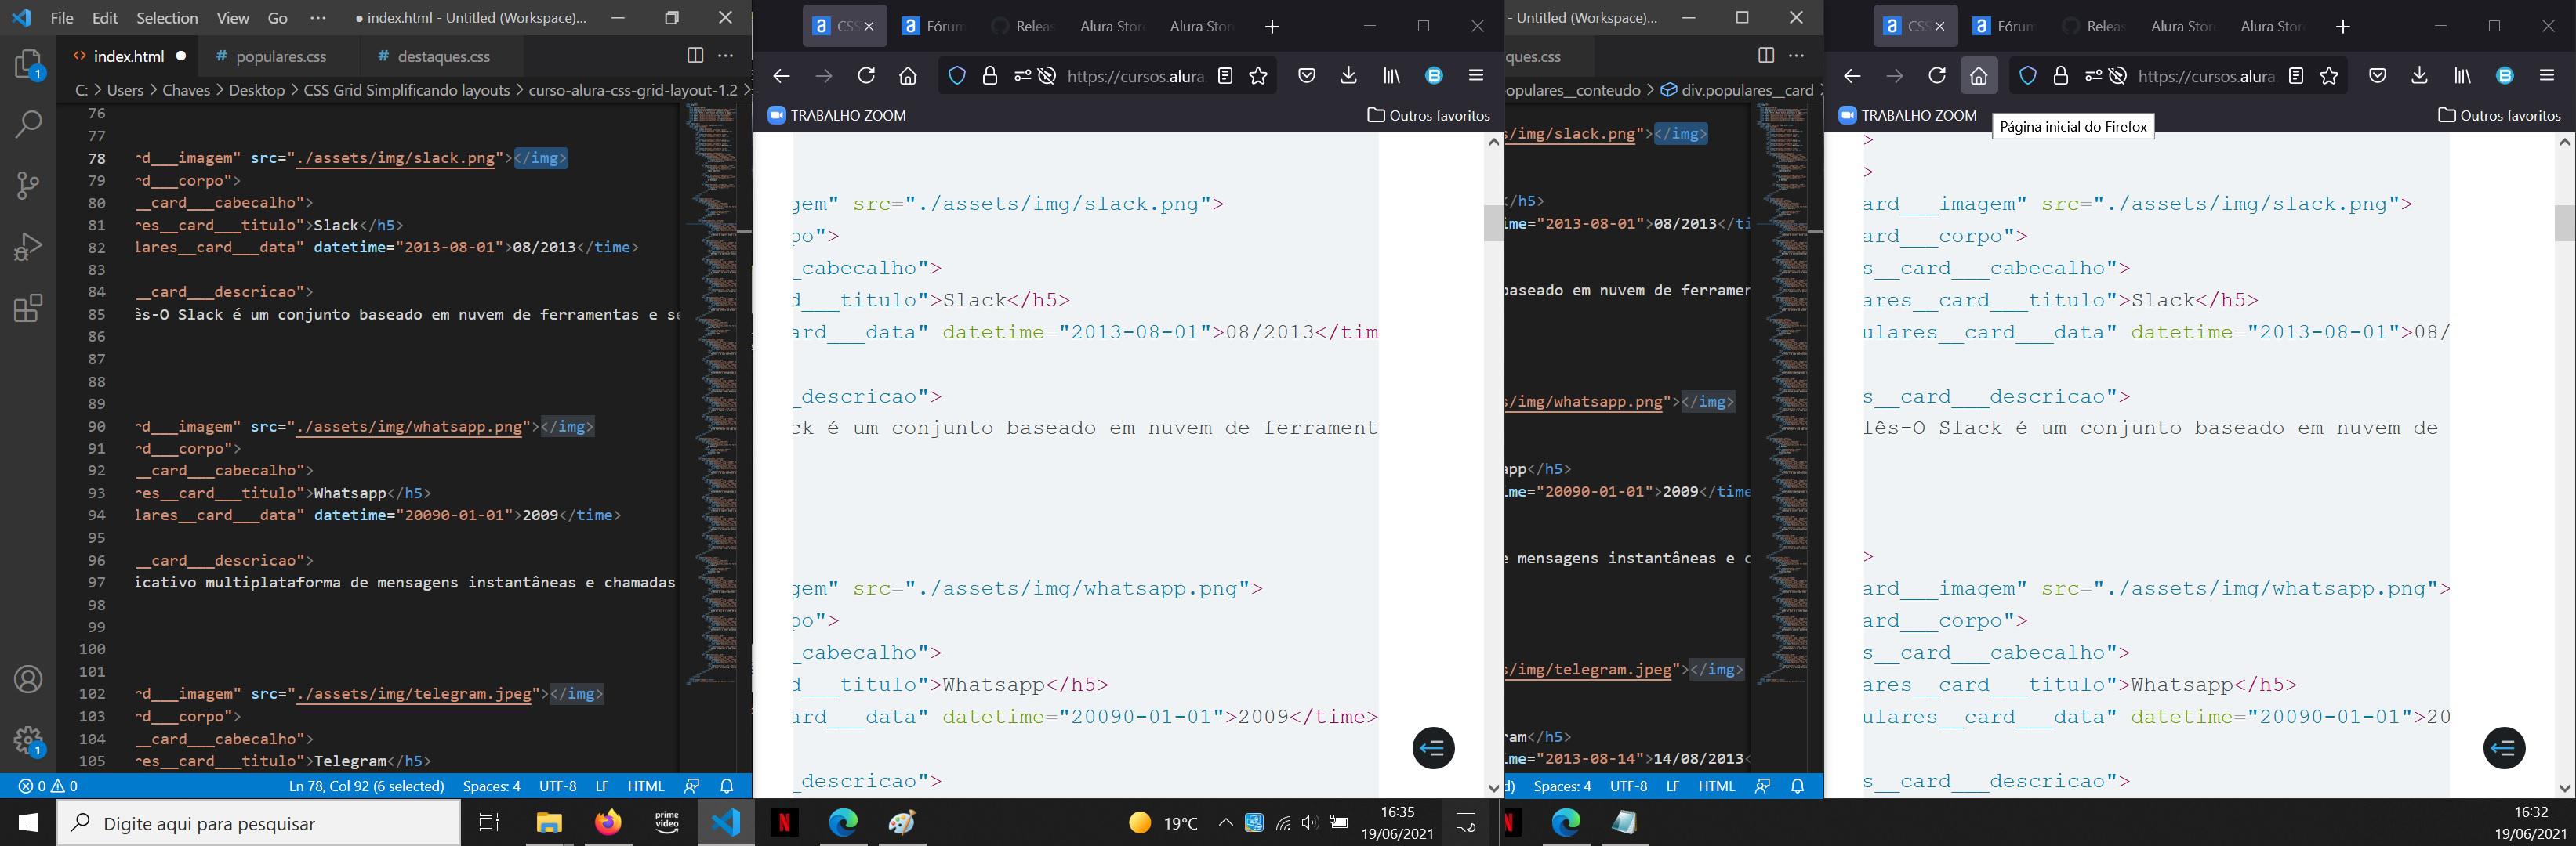Click the dark round list button on the right Firefox page
The width and height of the screenshot is (2576, 846).
[2504, 748]
